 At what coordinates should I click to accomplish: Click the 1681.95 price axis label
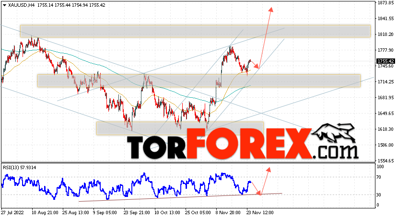(385, 97)
